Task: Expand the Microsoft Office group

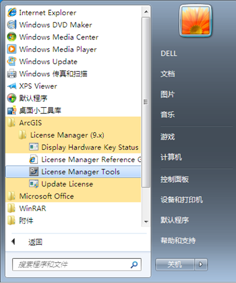Action: (73, 196)
